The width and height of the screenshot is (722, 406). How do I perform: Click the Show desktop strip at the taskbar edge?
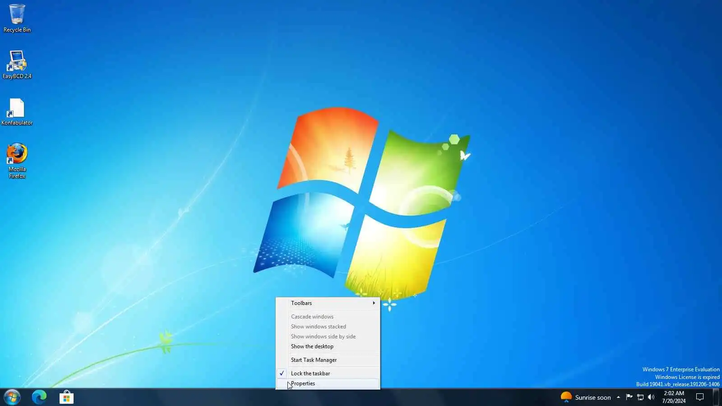tap(716, 397)
